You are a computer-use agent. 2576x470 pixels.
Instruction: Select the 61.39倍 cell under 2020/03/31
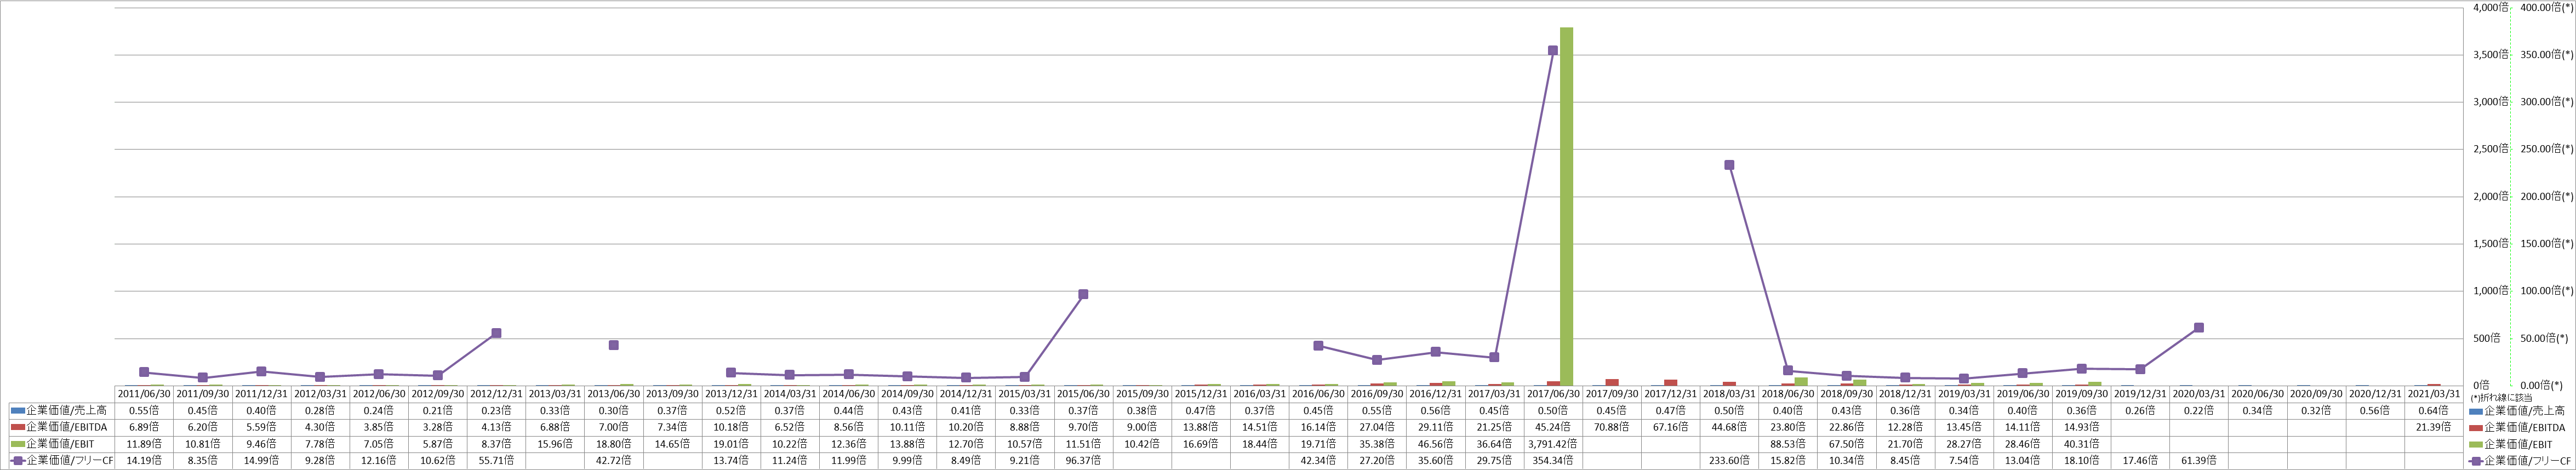tap(2199, 460)
